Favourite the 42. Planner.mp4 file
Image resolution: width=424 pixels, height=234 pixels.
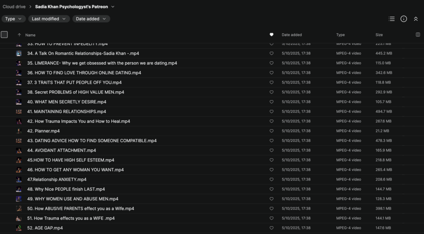point(272,131)
